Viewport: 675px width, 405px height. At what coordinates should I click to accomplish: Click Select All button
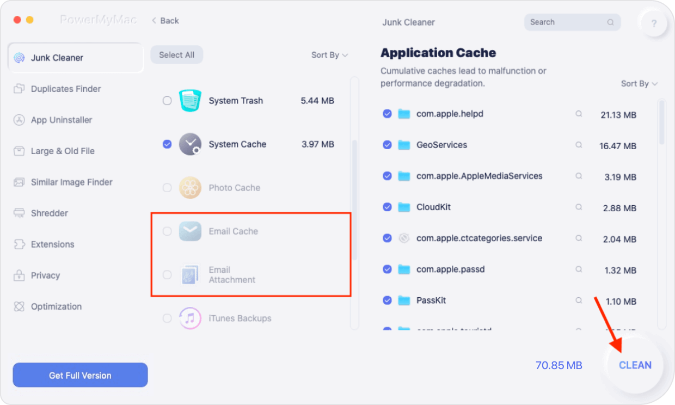pos(176,55)
